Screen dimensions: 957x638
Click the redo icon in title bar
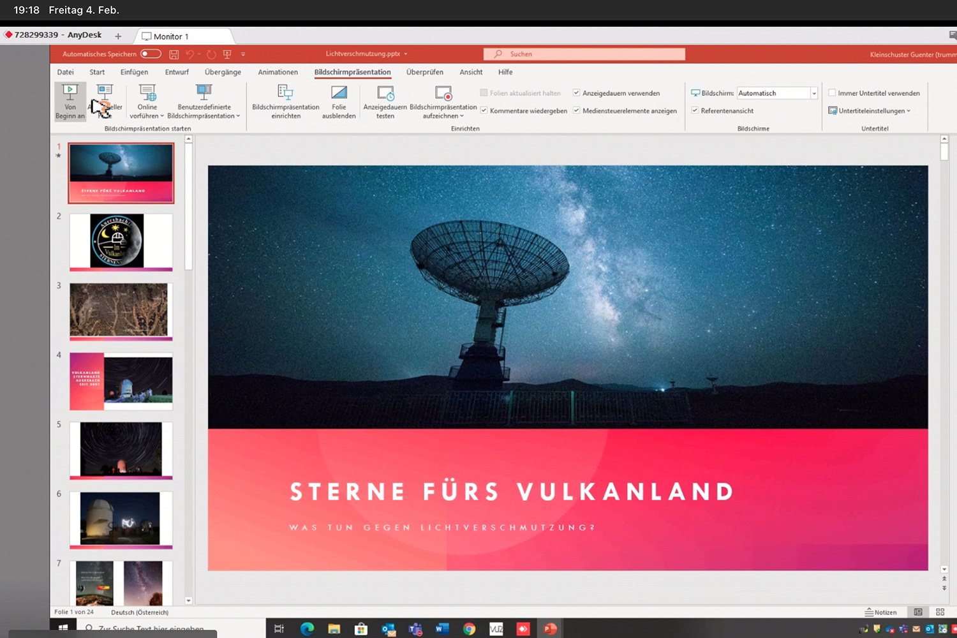point(211,54)
